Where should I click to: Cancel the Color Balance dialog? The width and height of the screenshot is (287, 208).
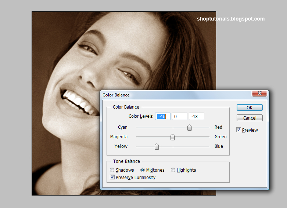coord(250,118)
